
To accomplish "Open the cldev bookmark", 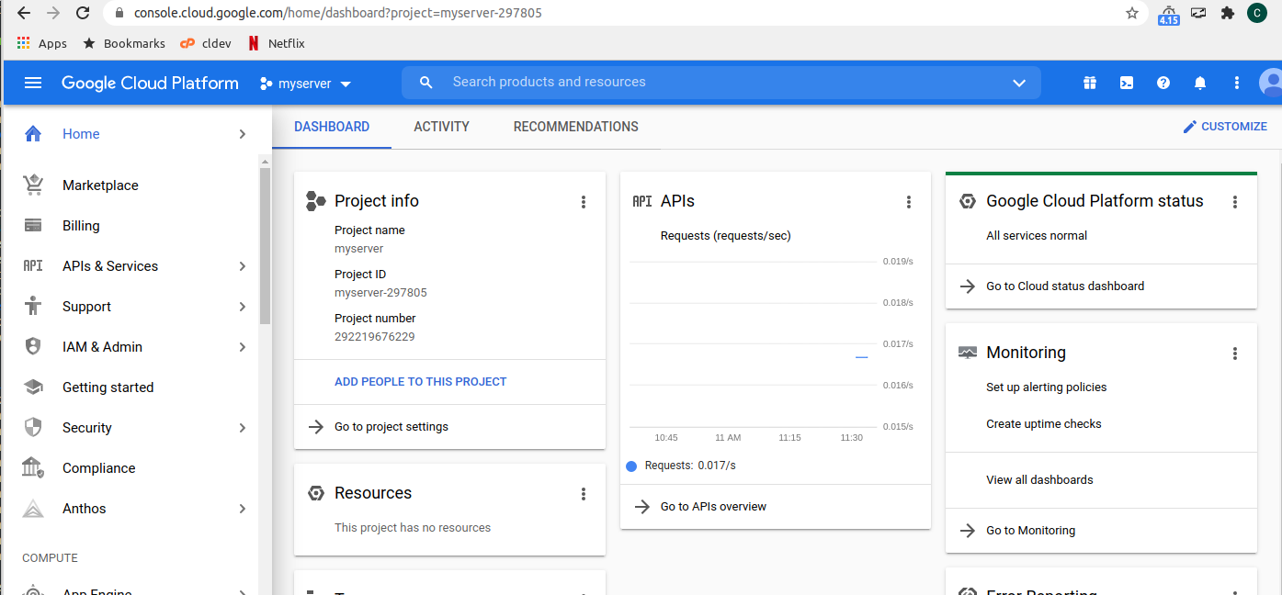I will pyautogui.click(x=206, y=43).
